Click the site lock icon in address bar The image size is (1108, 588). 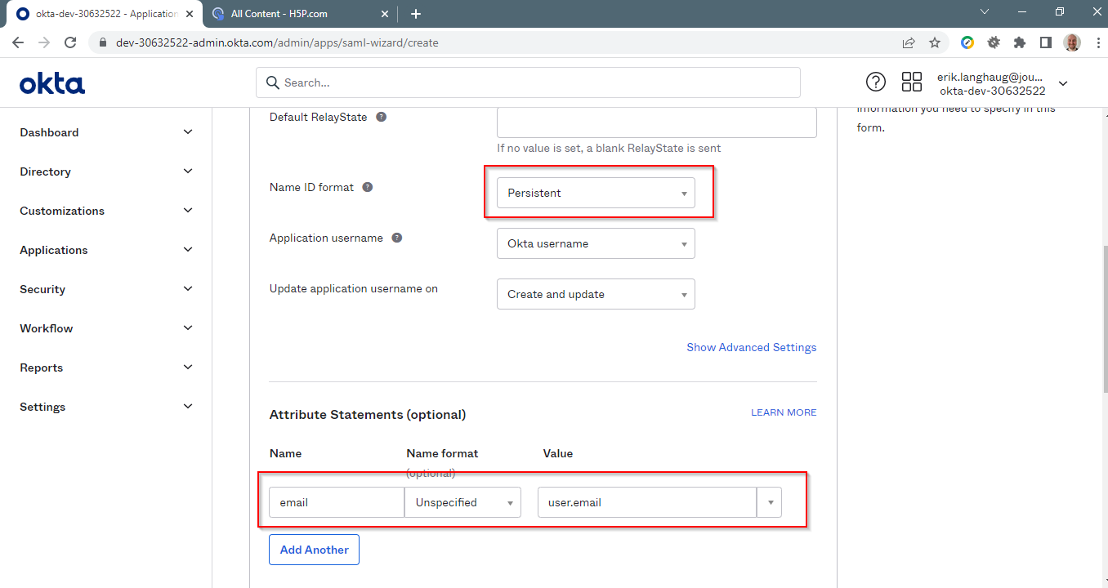103,42
